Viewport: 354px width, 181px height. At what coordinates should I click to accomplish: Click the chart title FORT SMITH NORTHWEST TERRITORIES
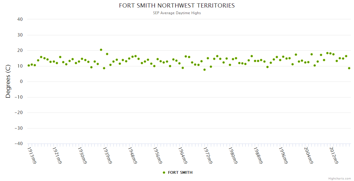pos(177,6)
